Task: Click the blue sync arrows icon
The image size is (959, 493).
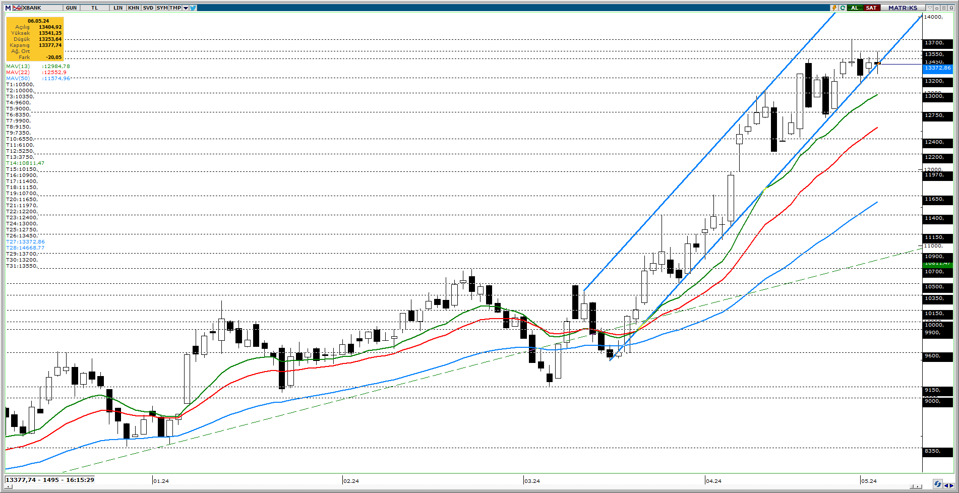Action: [x=937, y=484]
